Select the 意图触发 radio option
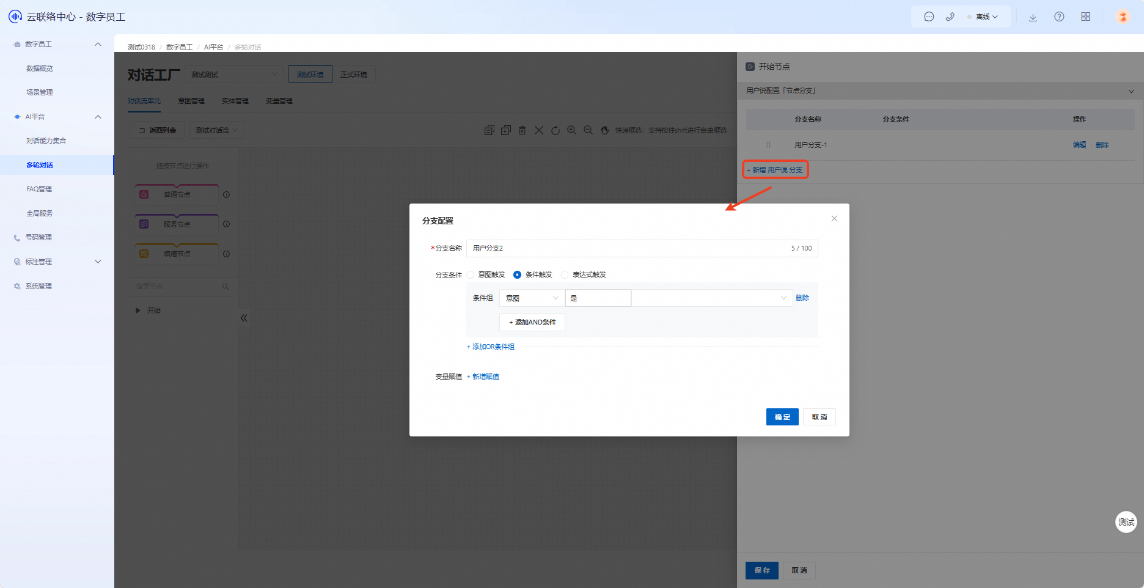Screen dimensions: 1144x588 pyautogui.click(x=471, y=275)
